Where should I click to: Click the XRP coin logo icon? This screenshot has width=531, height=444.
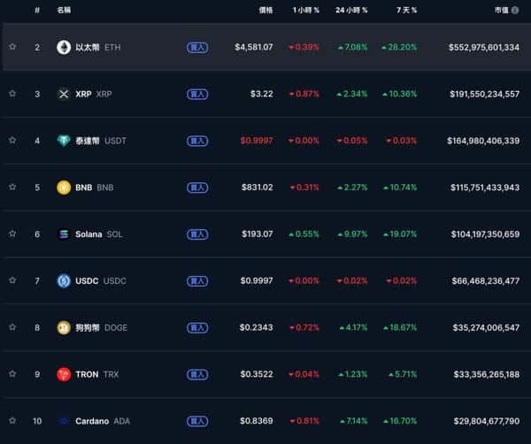(64, 94)
